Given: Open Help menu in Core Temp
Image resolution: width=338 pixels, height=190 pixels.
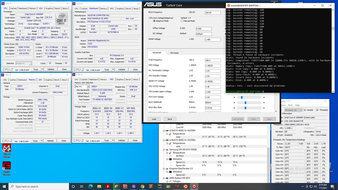Looking at the screenshot, I should point(297,105).
